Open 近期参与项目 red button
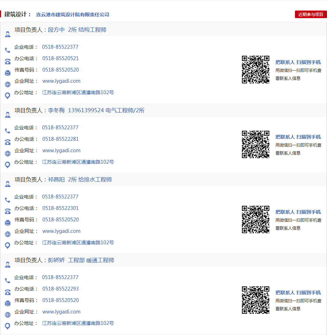Image resolution: width=327 pixels, height=335 pixels. coord(311,14)
